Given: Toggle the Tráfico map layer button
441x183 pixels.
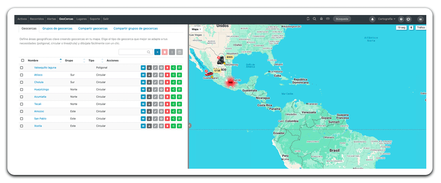Looking at the screenshot, I should point(421,27).
